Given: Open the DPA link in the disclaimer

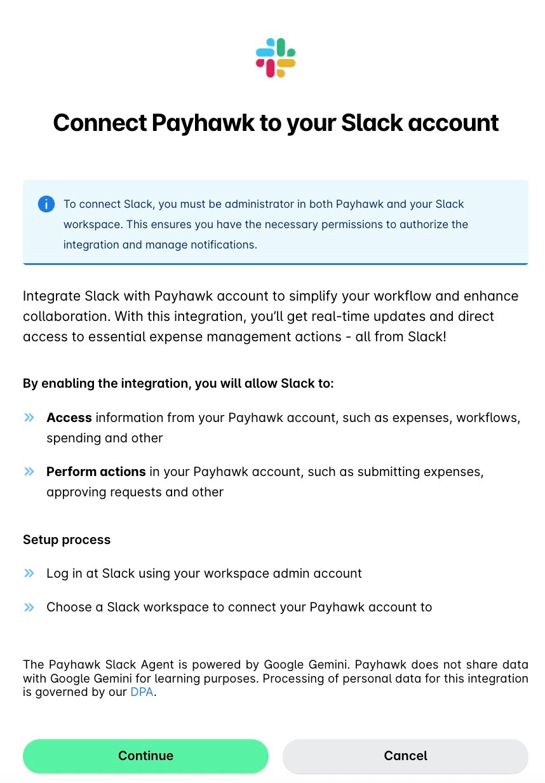Looking at the screenshot, I should (142, 691).
